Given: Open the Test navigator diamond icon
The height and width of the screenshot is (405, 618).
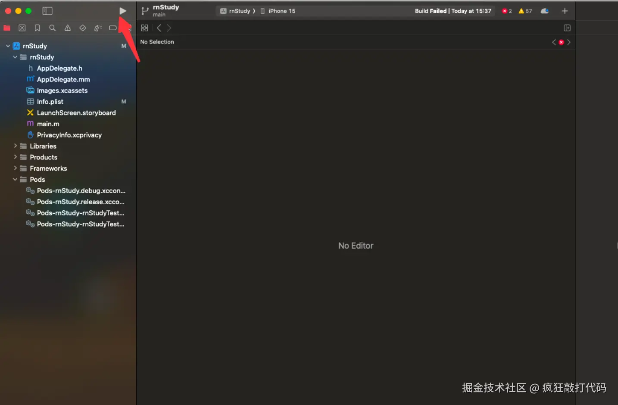Looking at the screenshot, I should (83, 28).
